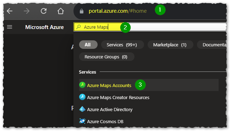231x132 pixels.
Task: Click the browser back arrow
Action: [10, 11]
